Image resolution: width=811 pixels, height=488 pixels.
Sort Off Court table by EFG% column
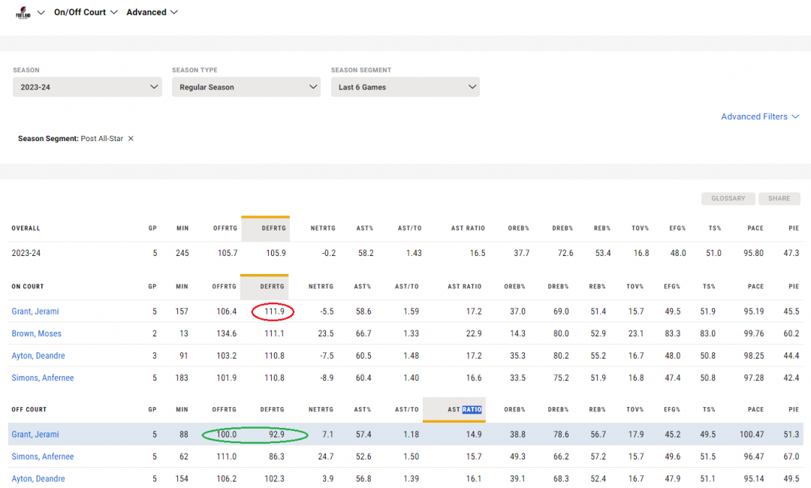(672, 409)
